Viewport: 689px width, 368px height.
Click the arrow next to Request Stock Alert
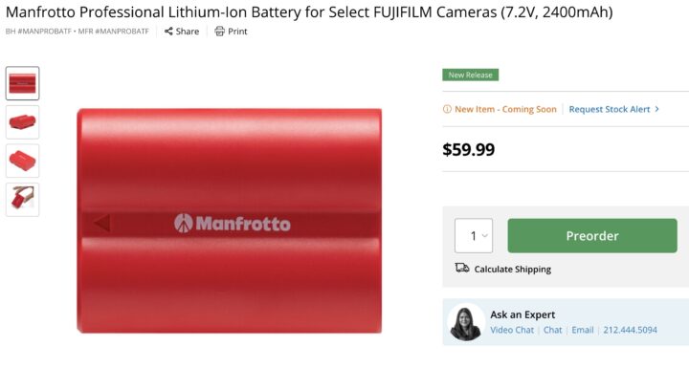pos(656,109)
